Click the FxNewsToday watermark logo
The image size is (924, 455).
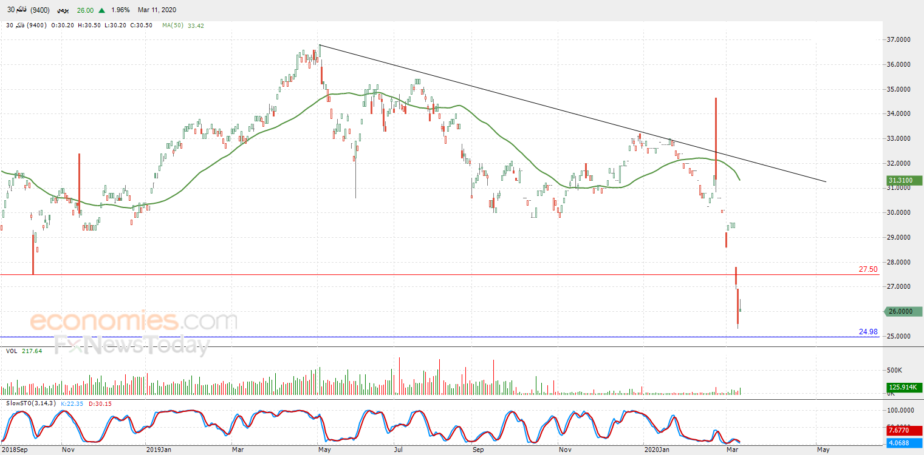[x=131, y=345]
